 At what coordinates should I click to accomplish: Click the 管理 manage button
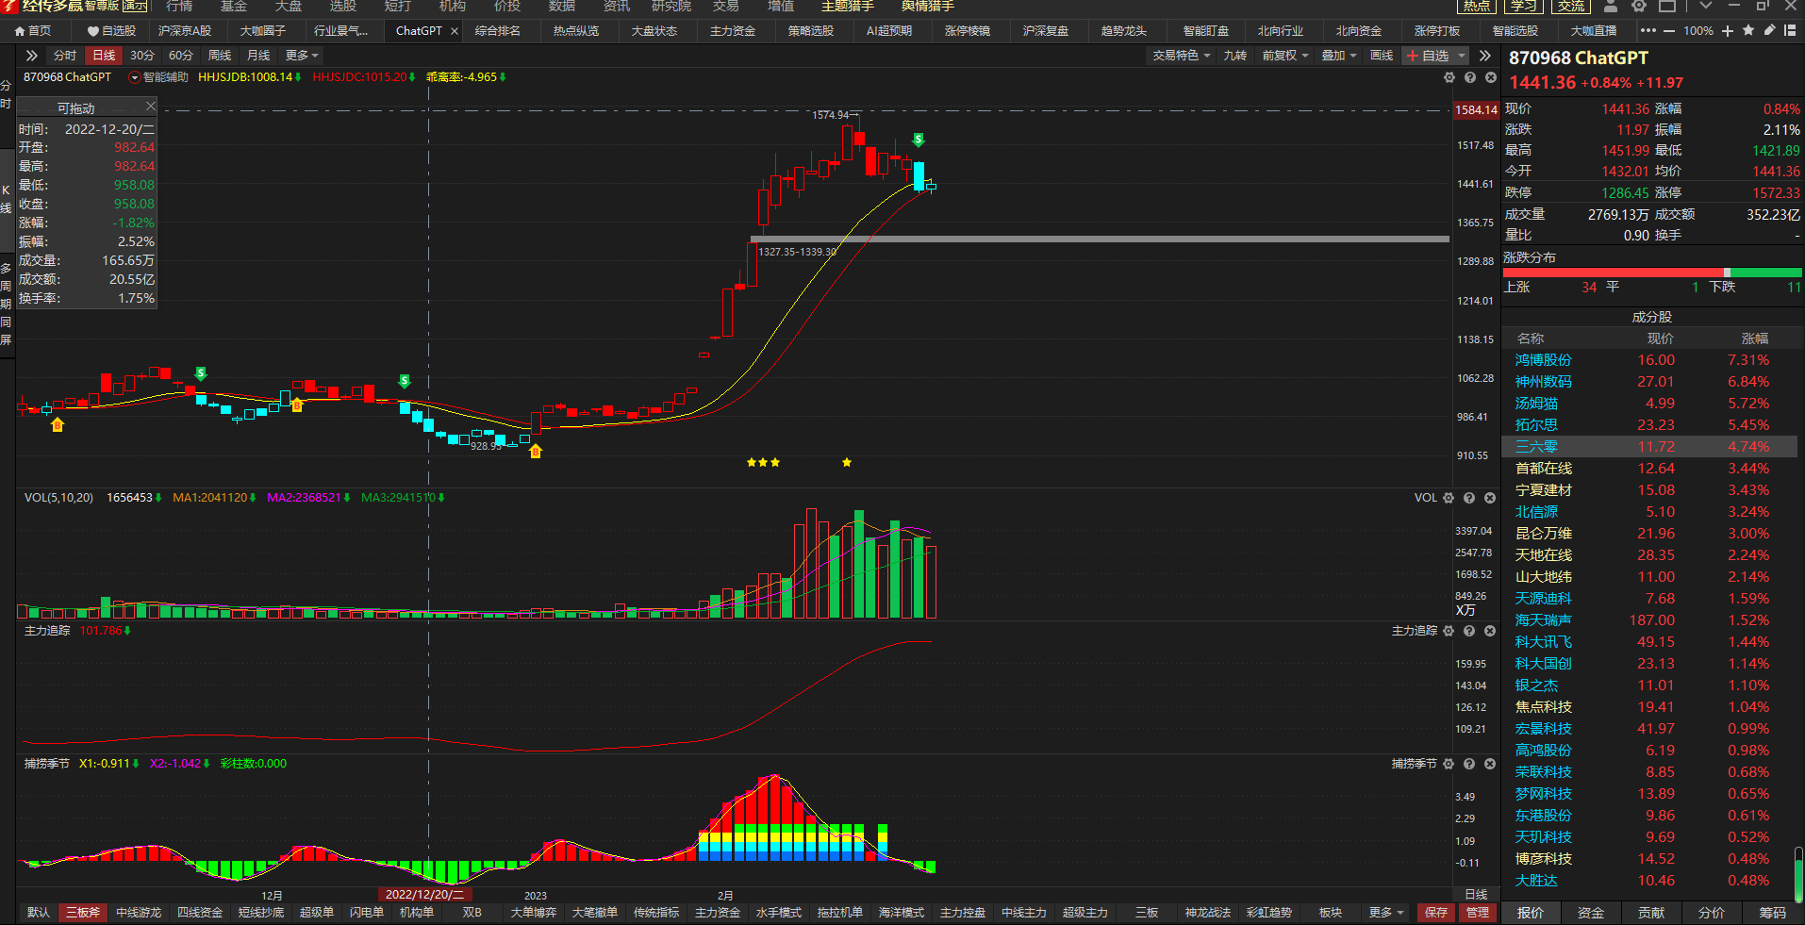[x=1477, y=912]
